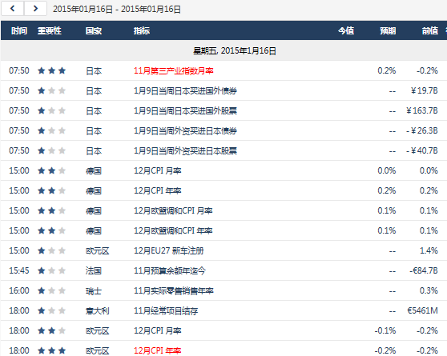Click the 前值 column header
Screen dimensions: 447x356
pos(430,30)
